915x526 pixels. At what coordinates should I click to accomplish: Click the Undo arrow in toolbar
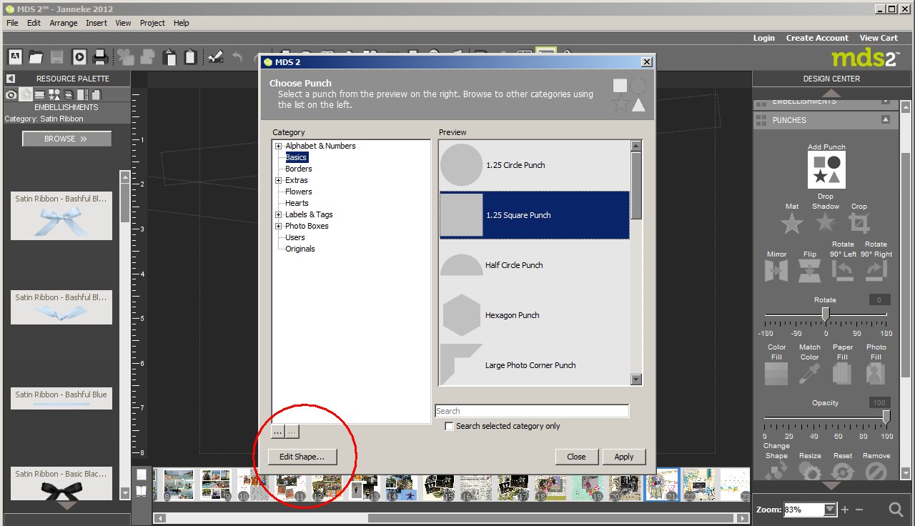(237, 56)
